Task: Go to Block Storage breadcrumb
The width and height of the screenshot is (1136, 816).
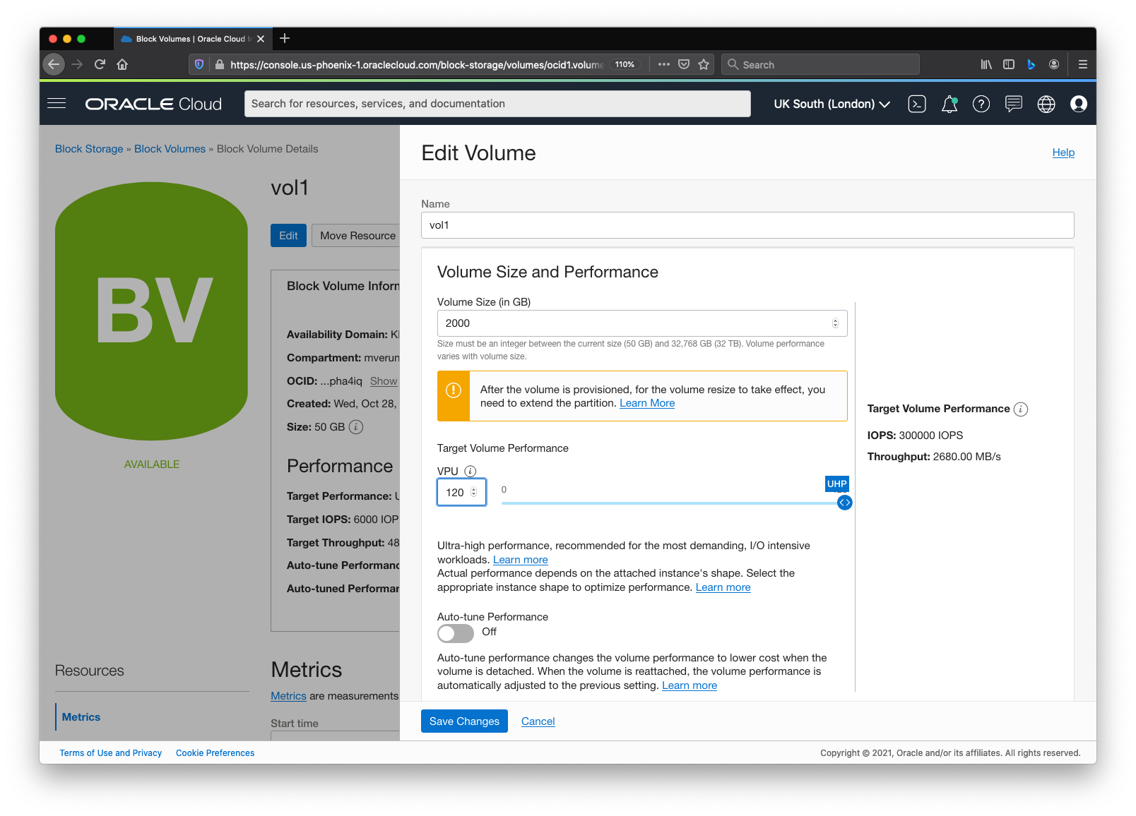Action: (89, 149)
